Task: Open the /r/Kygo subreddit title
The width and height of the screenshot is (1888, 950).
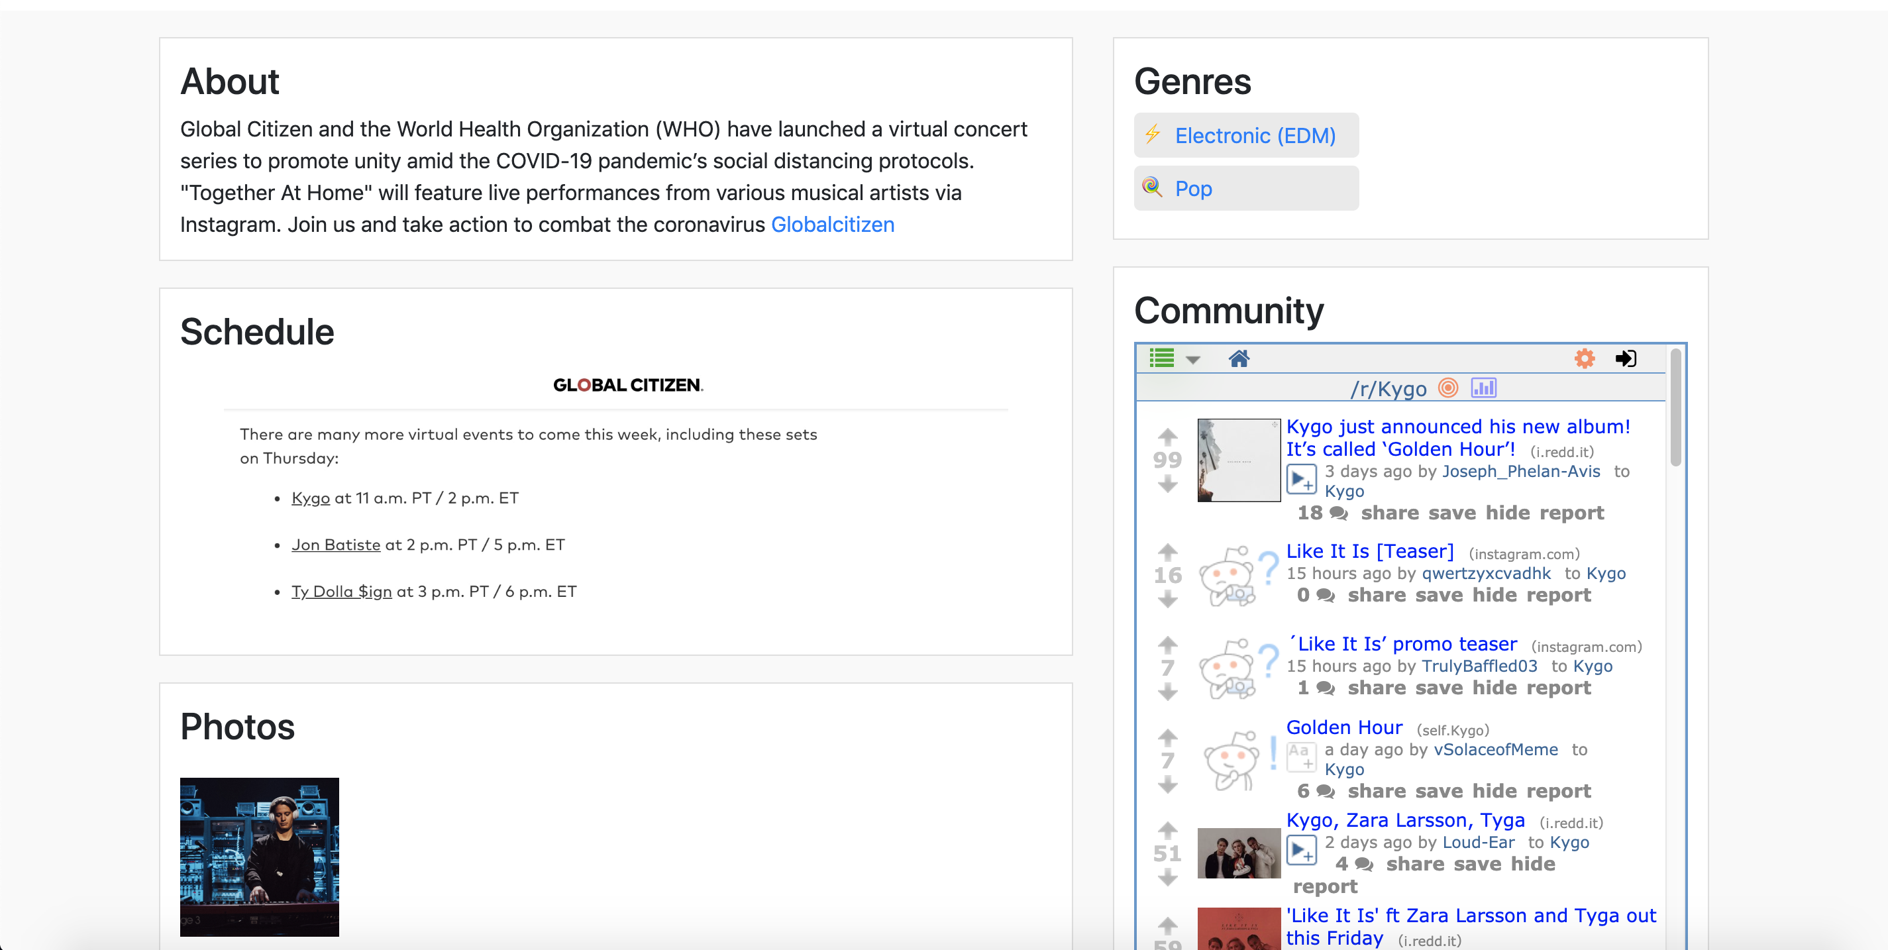Action: click(x=1389, y=388)
